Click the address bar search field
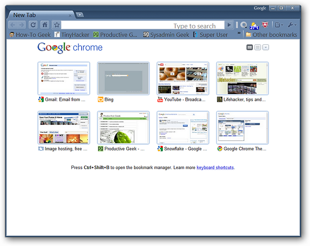The height and width of the screenshot is (246, 310). coord(143,25)
